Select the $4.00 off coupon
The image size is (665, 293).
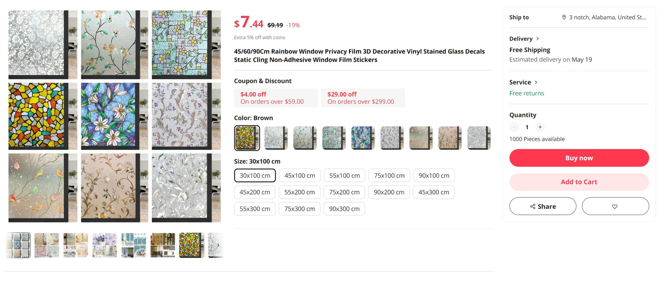coord(276,98)
